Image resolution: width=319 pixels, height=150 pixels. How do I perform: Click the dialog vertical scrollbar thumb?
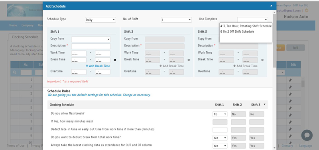(x=275, y=41)
